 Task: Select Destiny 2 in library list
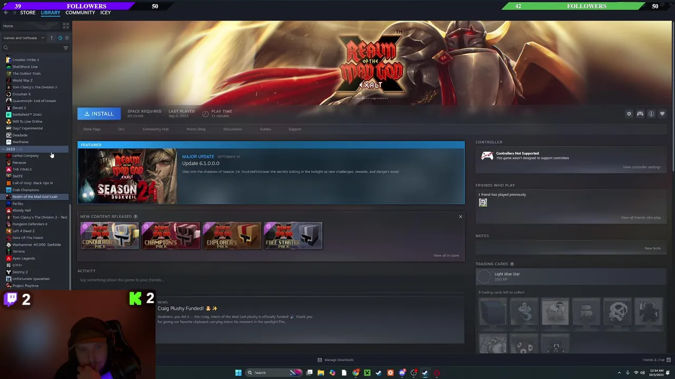pyautogui.click(x=20, y=272)
